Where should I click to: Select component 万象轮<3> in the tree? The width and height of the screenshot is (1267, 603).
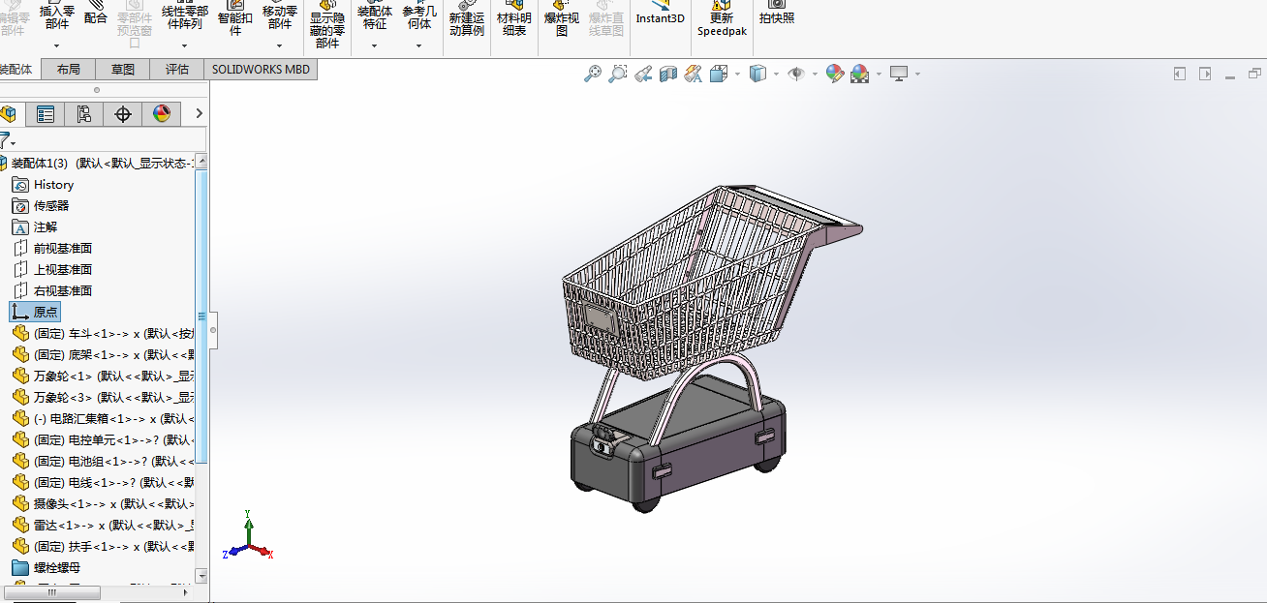(103, 398)
